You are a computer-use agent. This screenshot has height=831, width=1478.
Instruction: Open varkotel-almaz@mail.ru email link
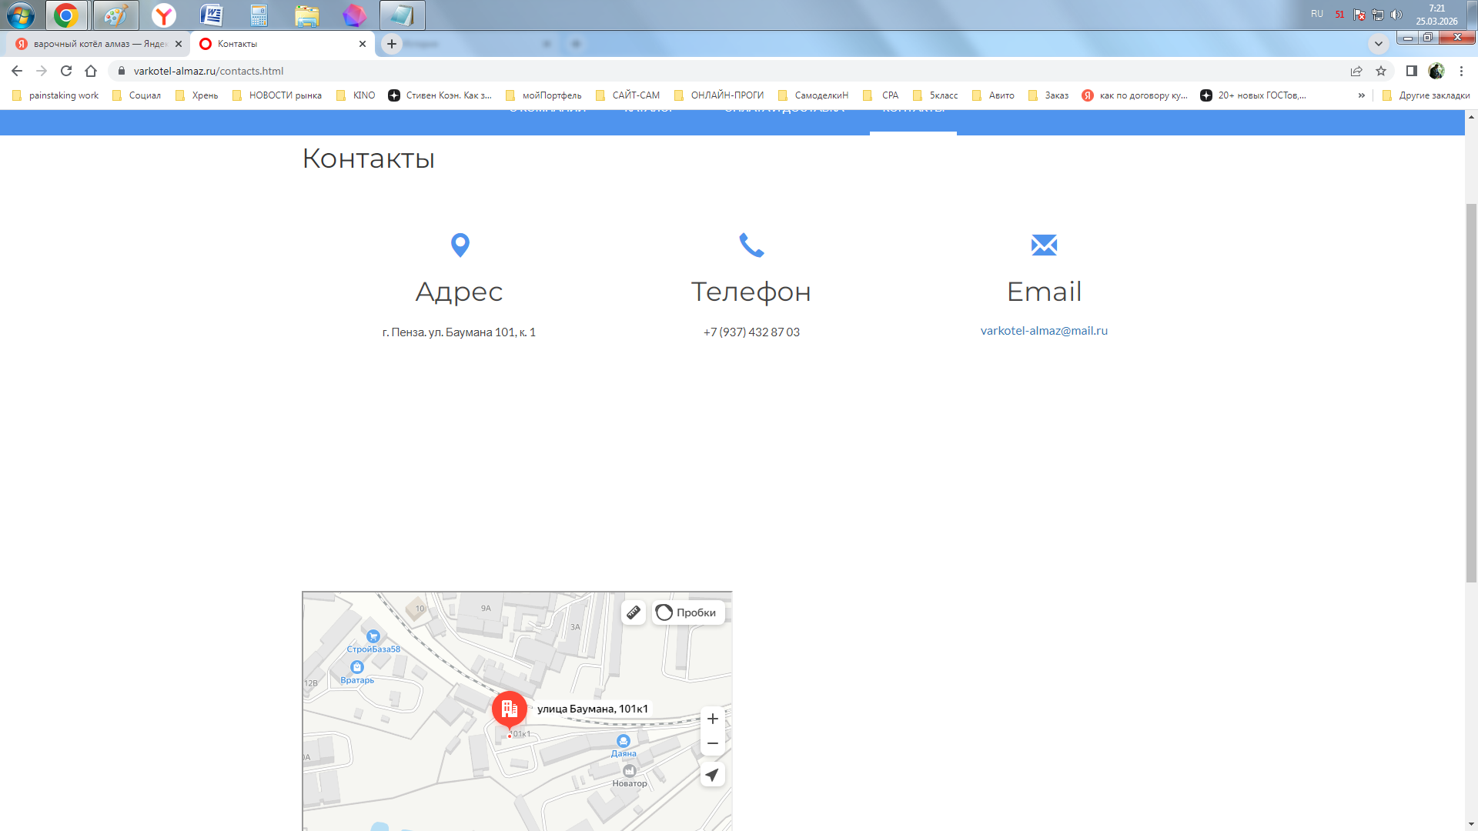[x=1044, y=331]
